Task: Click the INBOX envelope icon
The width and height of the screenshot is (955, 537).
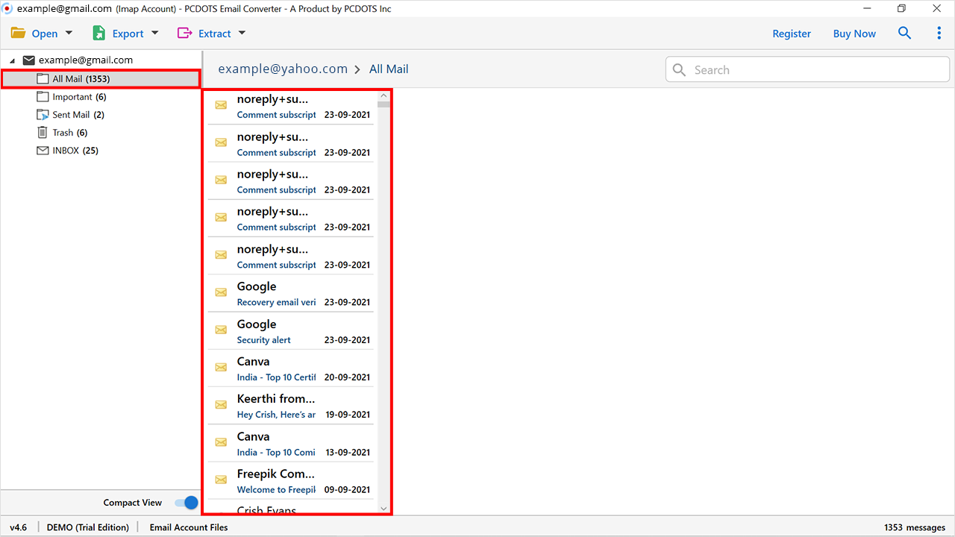Action: (x=43, y=151)
